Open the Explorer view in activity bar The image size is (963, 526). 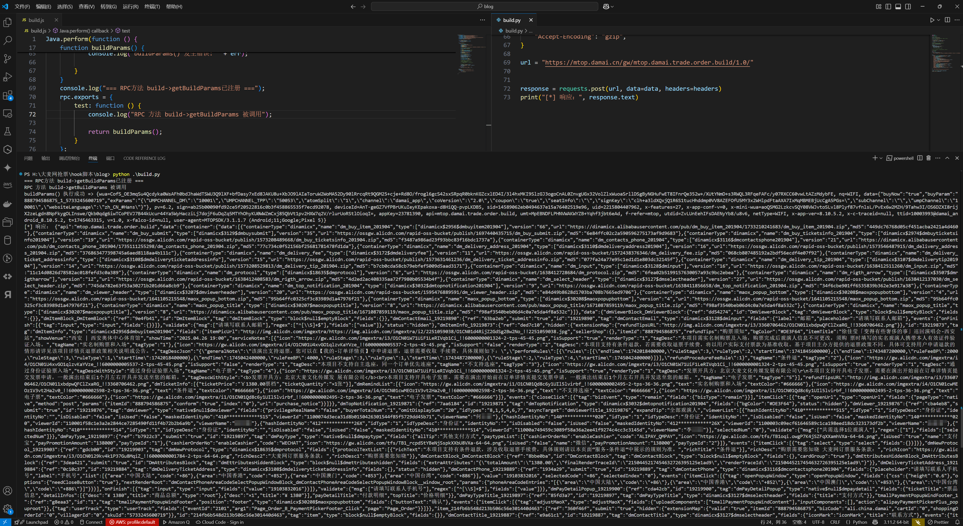coord(8,22)
